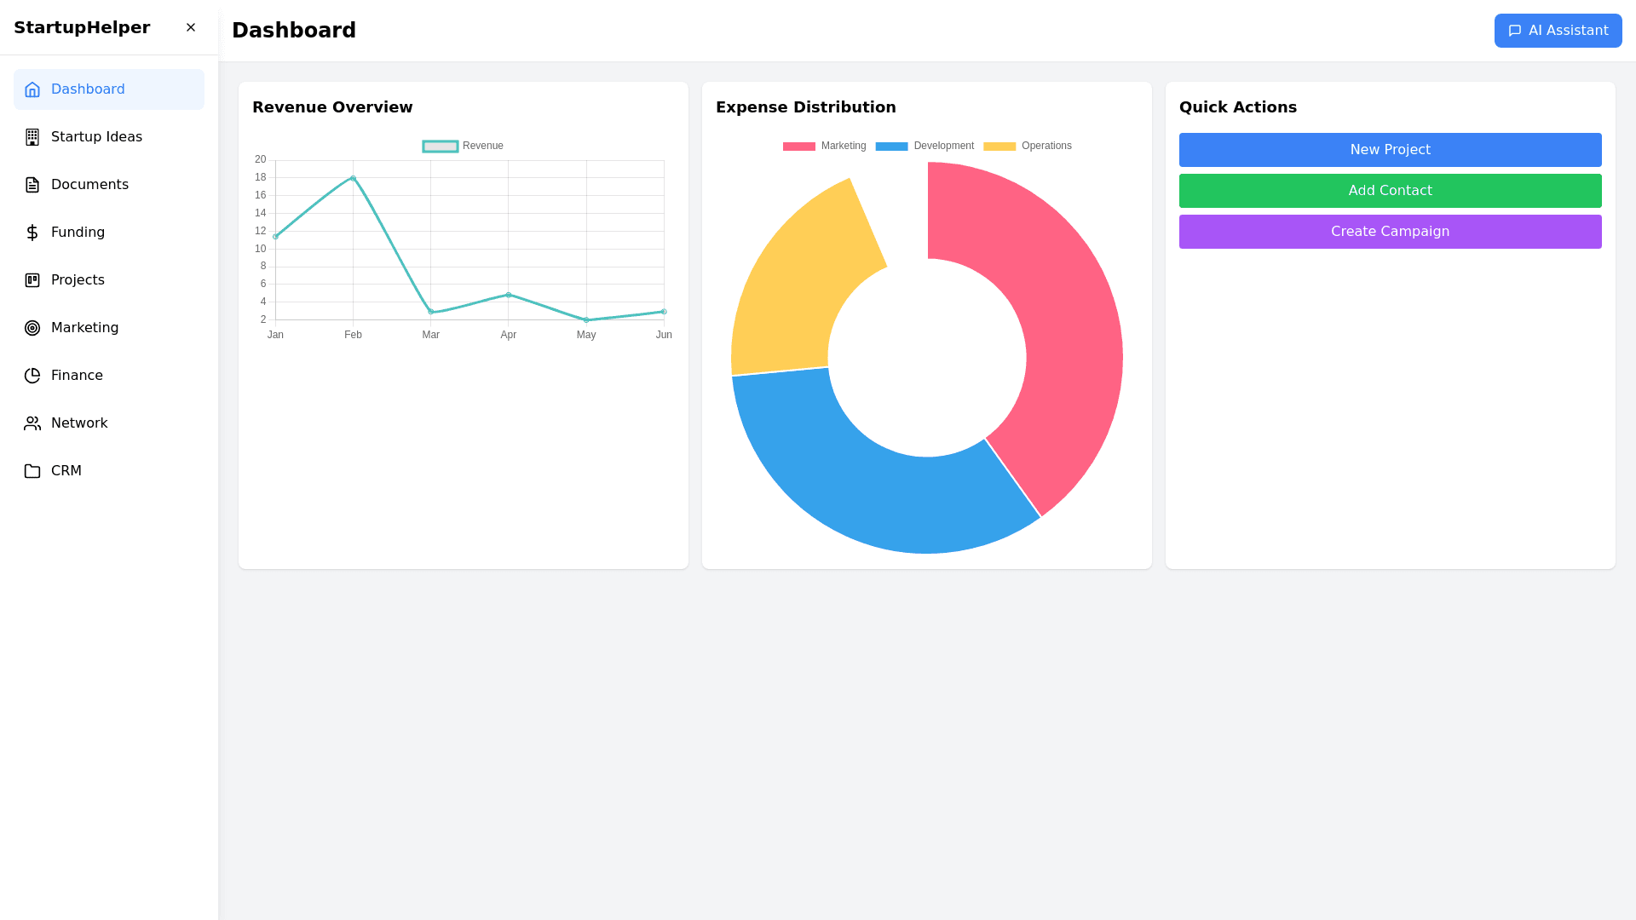This screenshot has height=920, width=1636.
Task: Click the Startup Ideas building icon
Action: [32, 137]
